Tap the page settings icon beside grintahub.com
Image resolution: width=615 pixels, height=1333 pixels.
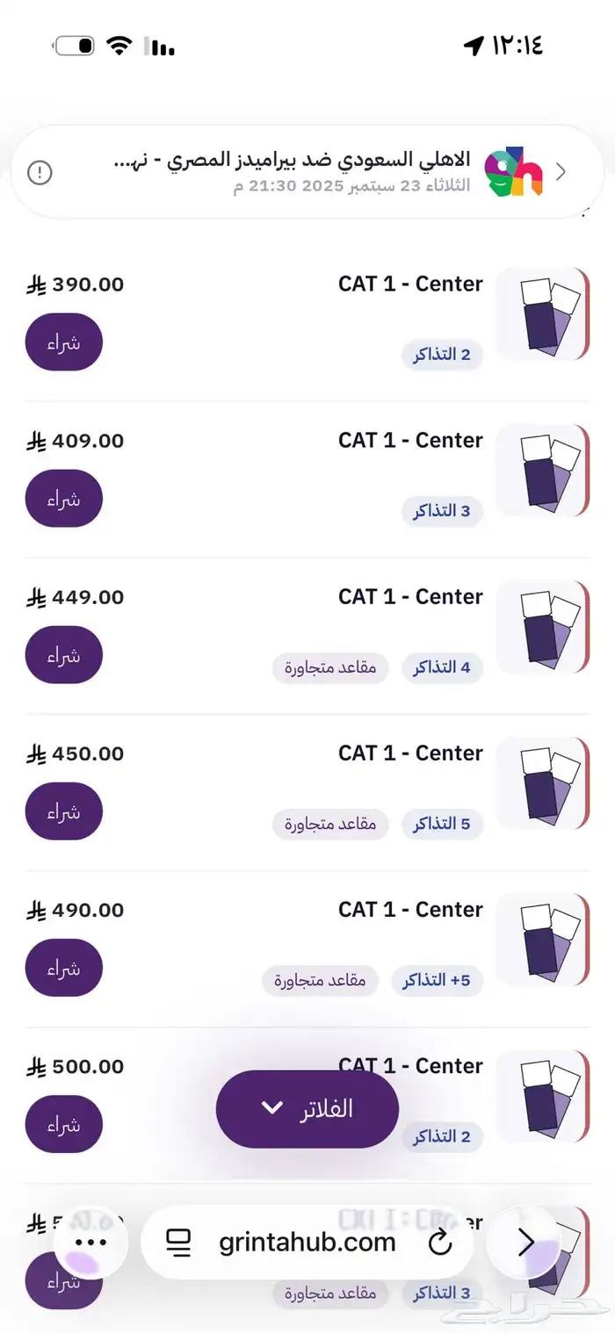click(x=178, y=1242)
